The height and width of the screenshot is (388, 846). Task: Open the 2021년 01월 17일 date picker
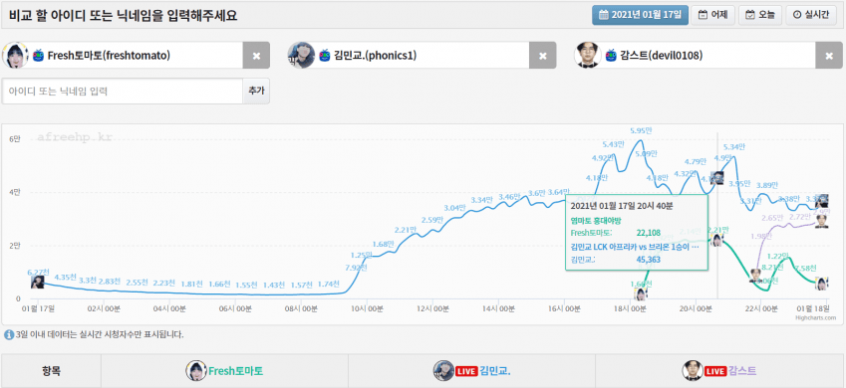click(x=640, y=15)
